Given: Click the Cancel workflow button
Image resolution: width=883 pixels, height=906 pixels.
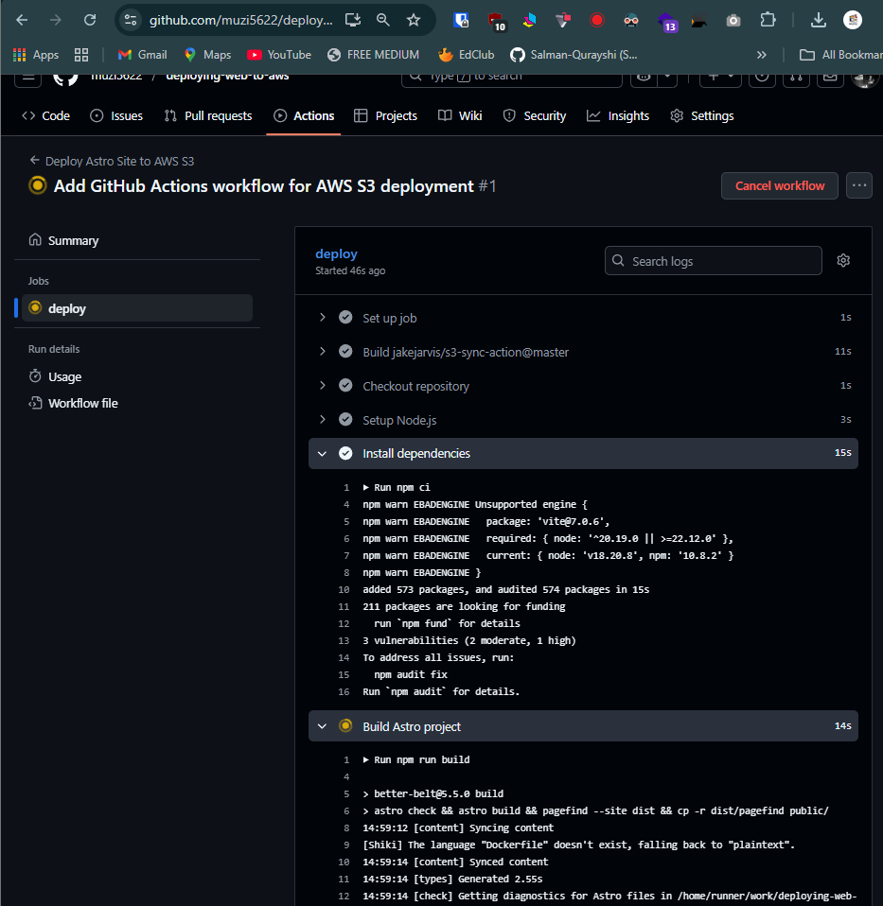Looking at the screenshot, I should pyautogui.click(x=779, y=185).
